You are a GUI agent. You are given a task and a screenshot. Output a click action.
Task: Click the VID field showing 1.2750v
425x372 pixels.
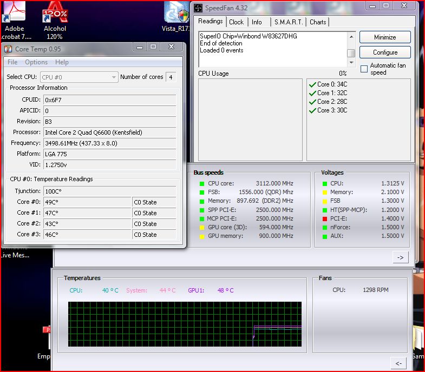pos(109,165)
